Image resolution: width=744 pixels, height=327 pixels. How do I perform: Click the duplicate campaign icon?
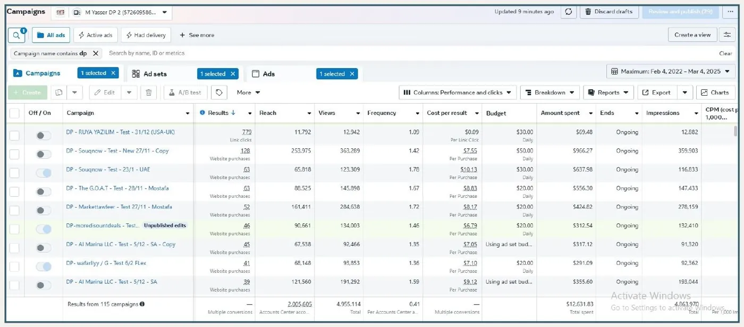[59, 93]
